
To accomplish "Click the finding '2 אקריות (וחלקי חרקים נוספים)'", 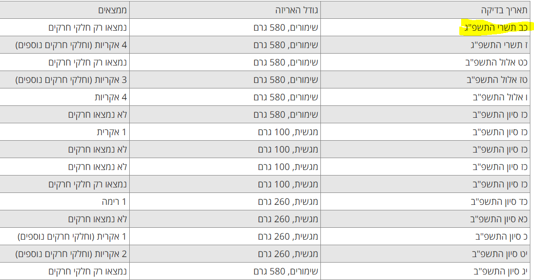I will [x=71, y=254].
